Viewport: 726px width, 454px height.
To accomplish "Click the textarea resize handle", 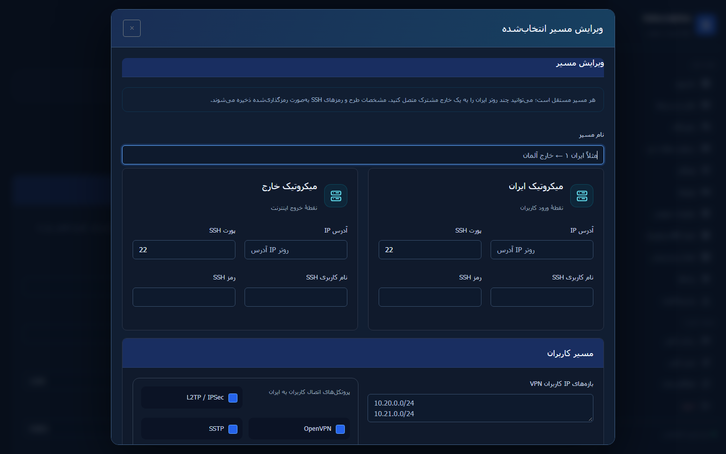I will pyautogui.click(x=590, y=419).
